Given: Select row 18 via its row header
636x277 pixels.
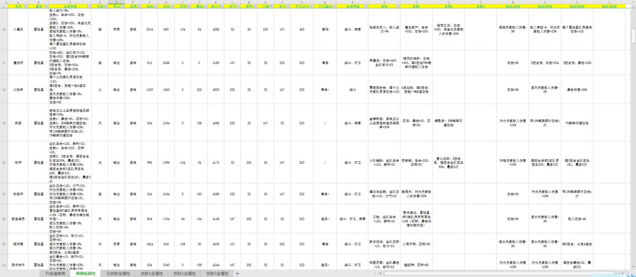Looking at the screenshot, I should (4, 90).
